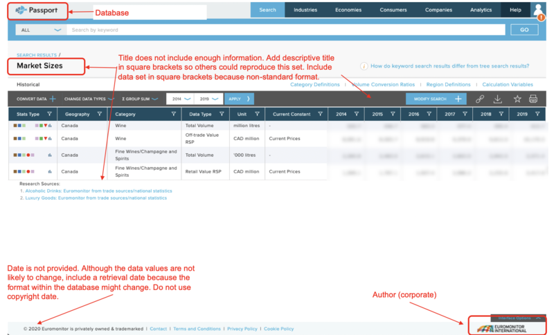Open the user profile icon
Image resolution: width=554 pixels, height=335 pixels.
click(538, 10)
